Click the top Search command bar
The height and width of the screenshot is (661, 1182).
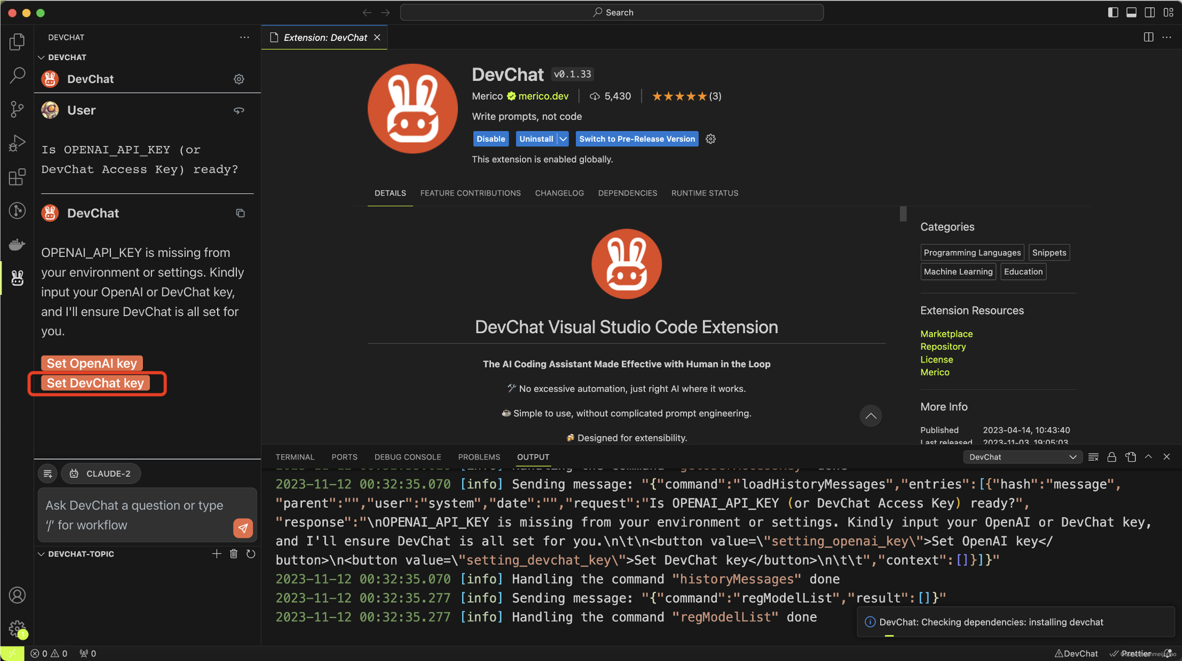tap(612, 12)
